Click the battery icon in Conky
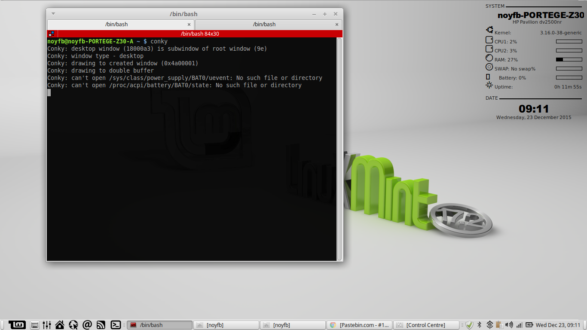Viewport: 587px width, 330px height. coord(488,76)
